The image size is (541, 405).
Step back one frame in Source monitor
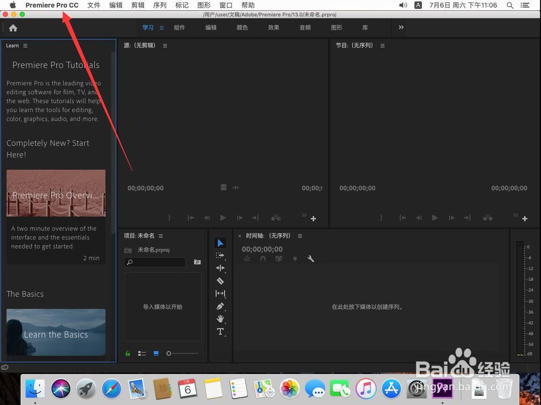pyautogui.click(x=206, y=218)
